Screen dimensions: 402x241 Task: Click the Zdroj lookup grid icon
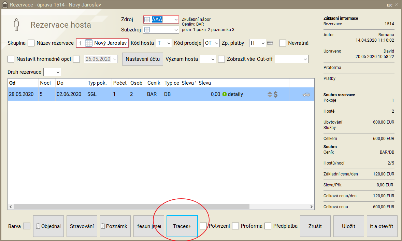(147, 19)
